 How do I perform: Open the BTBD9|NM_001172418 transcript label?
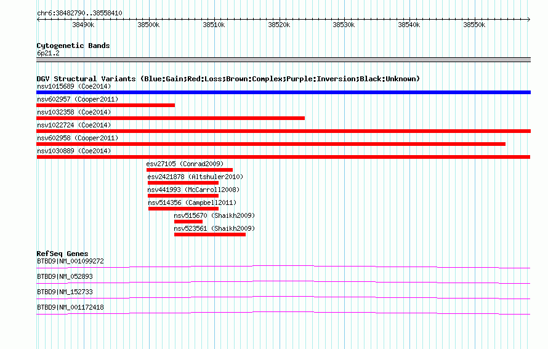pos(70,307)
